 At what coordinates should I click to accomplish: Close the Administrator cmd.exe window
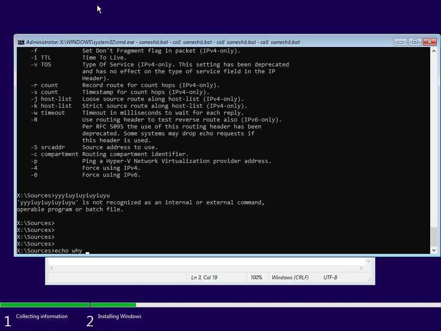[x=429, y=42]
